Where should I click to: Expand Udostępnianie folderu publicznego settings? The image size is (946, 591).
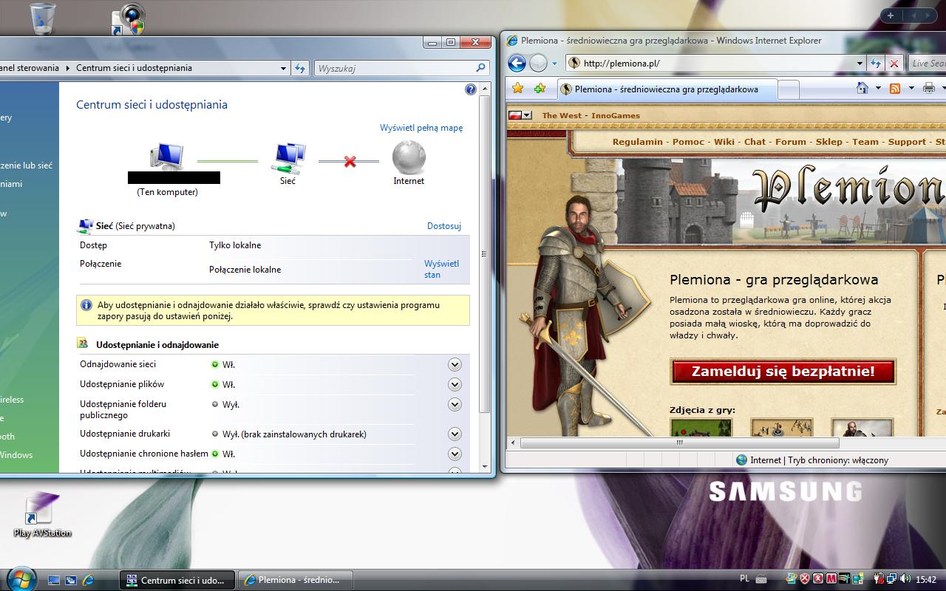point(455,404)
